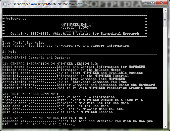The height and width of the screenshot is (131, 170).
Task: Click 'What to Do With MAPMAKER PostScript' description
Action: 107,88
